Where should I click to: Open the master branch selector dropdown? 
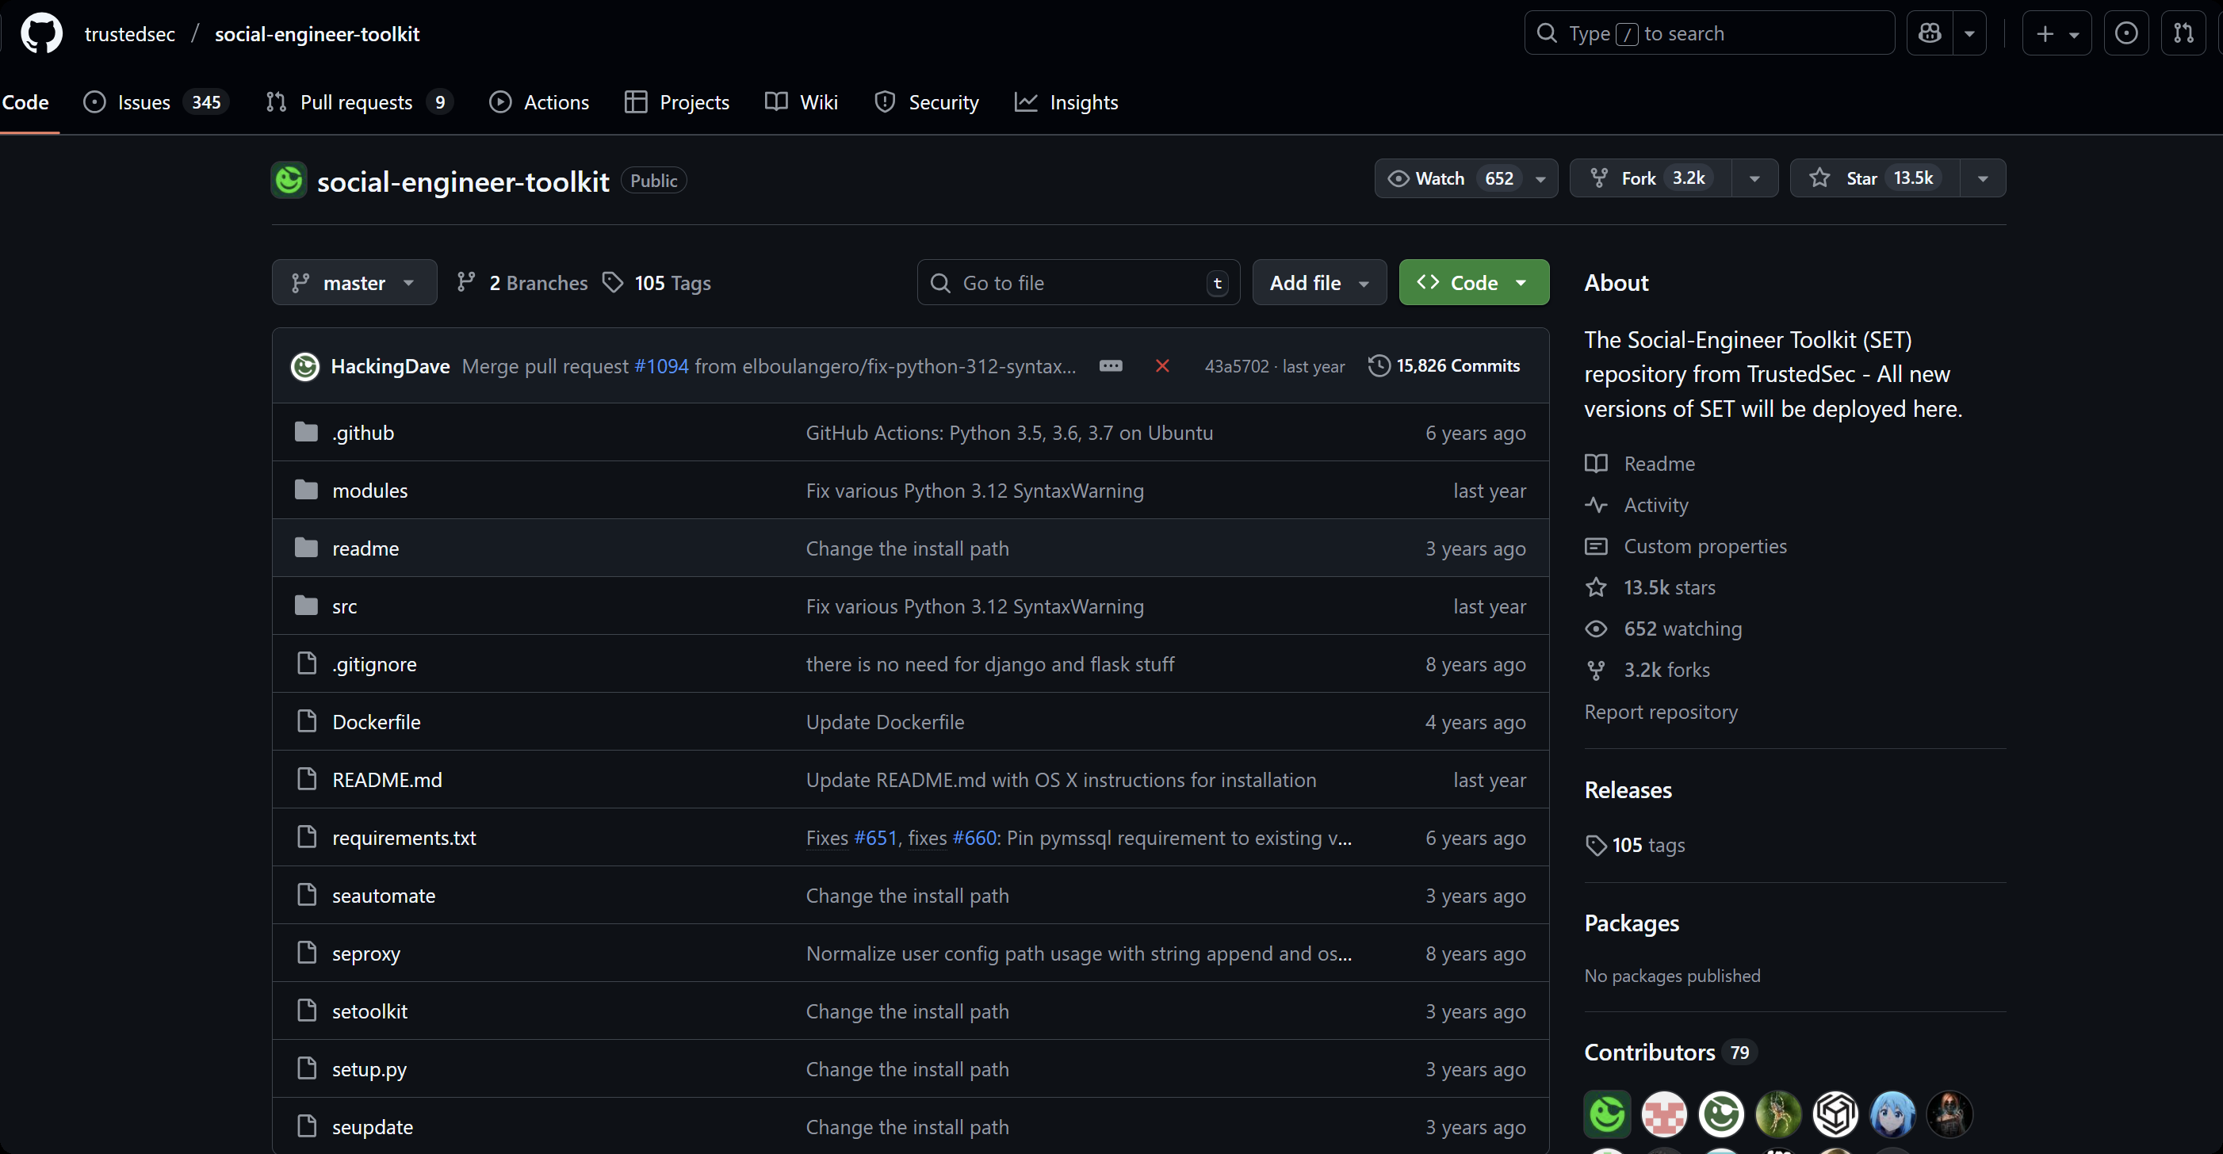point(354,283)
